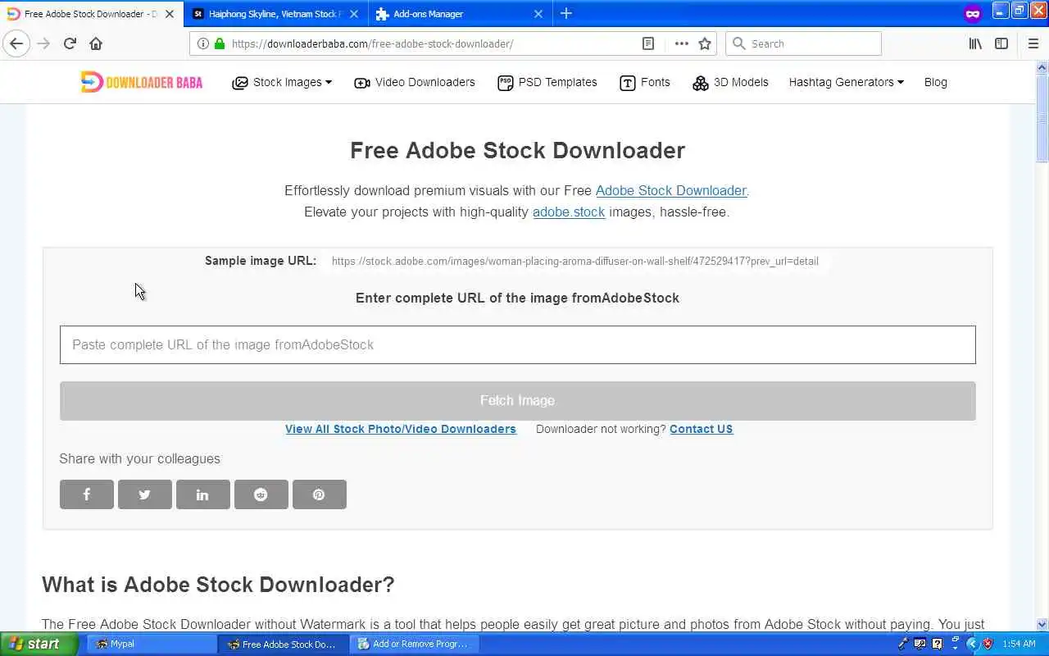Image resolution: width=1049 pixels, height=656 pixels.
Task: Bookmark this page with the star icon
Action: tap(705, 43)
